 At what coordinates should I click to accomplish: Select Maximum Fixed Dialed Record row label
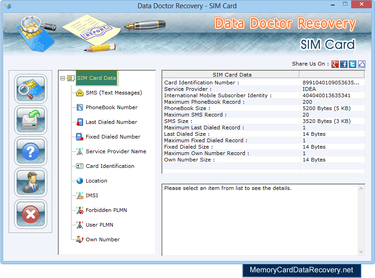click(206, 140)
